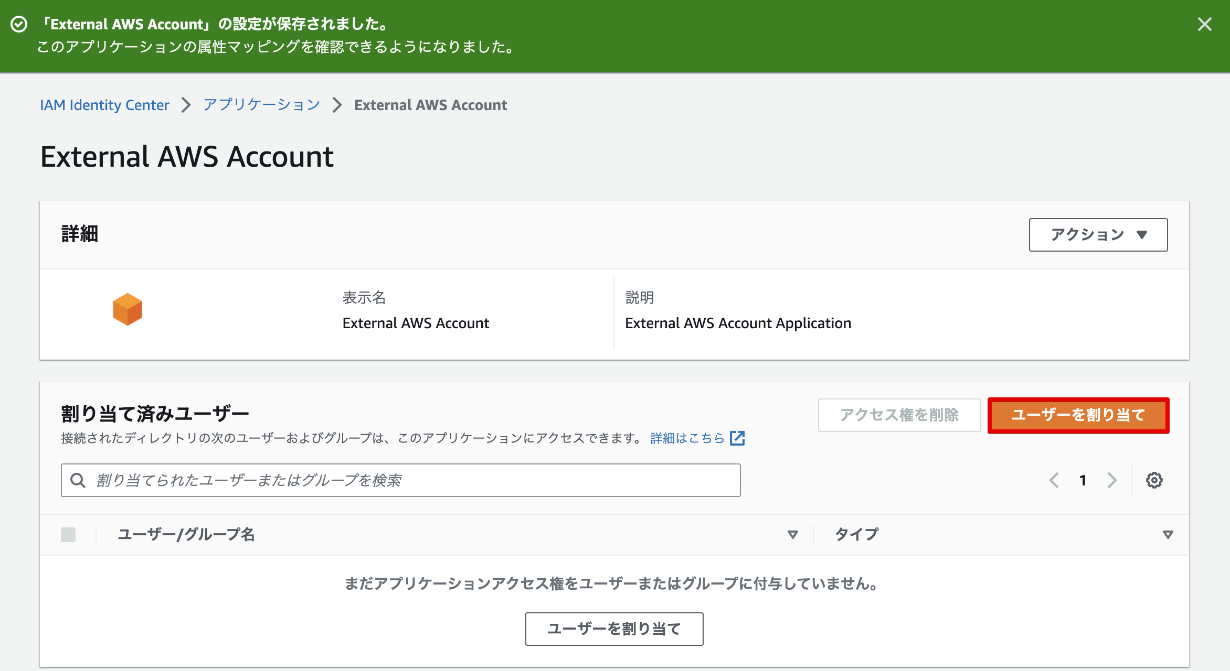Open table preferences gear icon
This screenshot has width=1230, height=671.
[1154, 480]
